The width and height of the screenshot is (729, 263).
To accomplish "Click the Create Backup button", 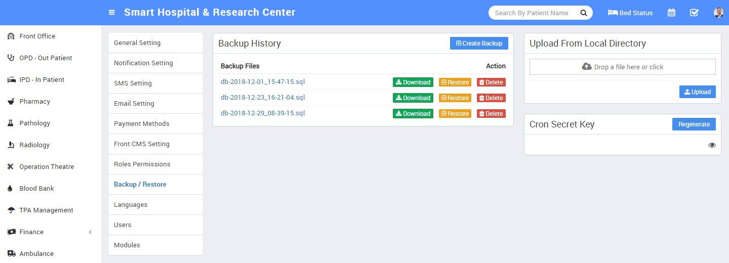I will click(x=479, y=43).
